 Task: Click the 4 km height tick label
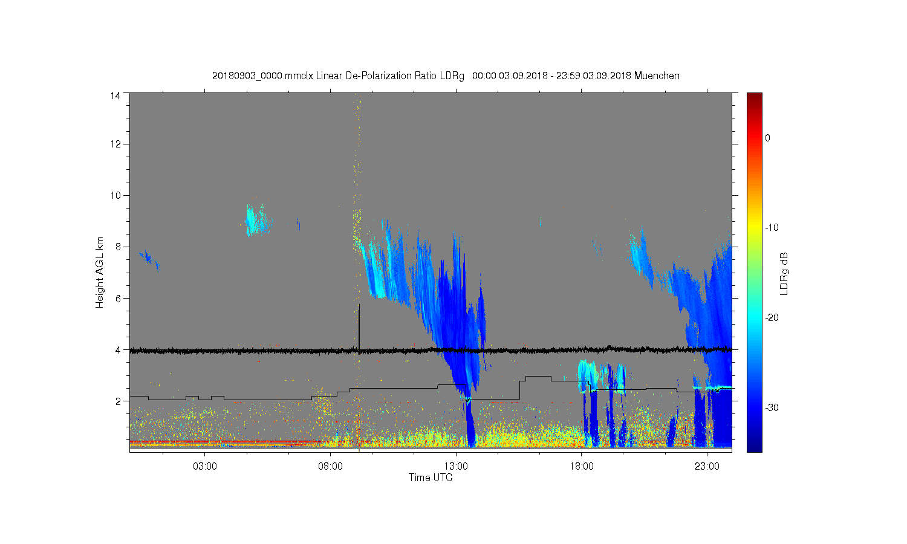pyautogui.click(x=118, y=349)
